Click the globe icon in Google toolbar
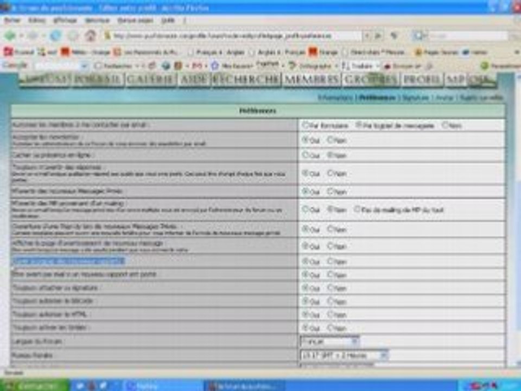 click(x=166, y=66)
